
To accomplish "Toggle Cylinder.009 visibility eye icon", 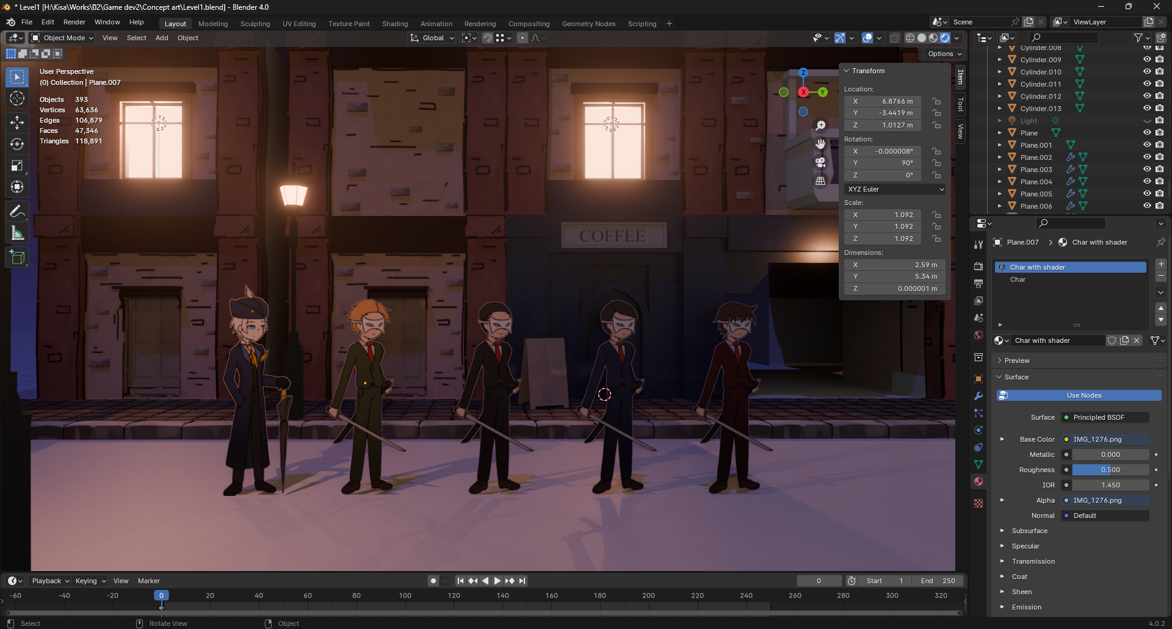I will pos(1147,59).
